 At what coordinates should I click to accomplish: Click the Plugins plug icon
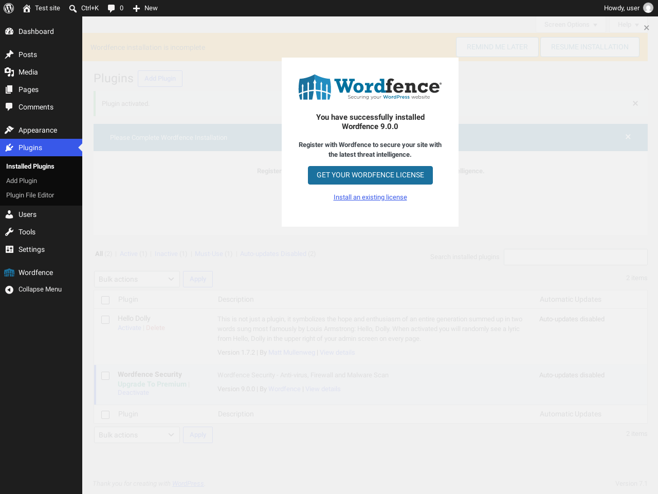9,148
